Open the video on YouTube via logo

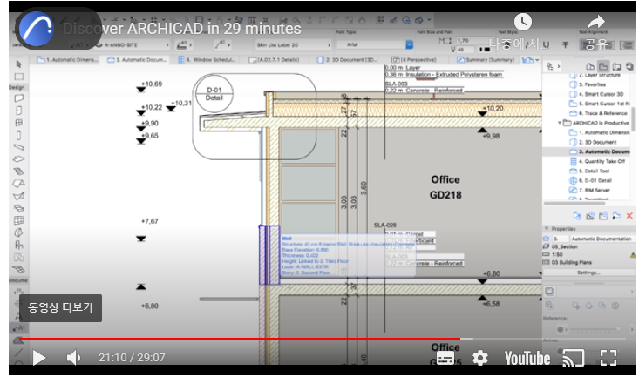pos(527,358)
